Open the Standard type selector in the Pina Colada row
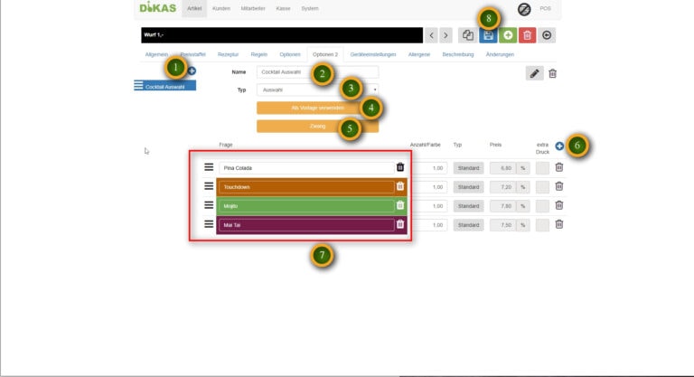This screenshot has width=694, height=377. [468, 167]
